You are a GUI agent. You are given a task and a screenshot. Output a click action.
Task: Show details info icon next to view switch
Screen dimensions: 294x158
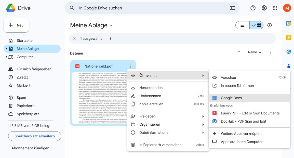(270, 25)
